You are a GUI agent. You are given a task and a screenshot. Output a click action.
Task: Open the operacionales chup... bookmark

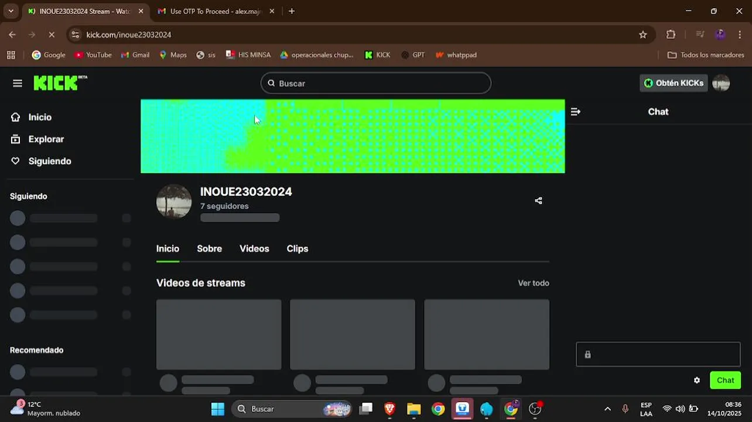tap(317, 55)
